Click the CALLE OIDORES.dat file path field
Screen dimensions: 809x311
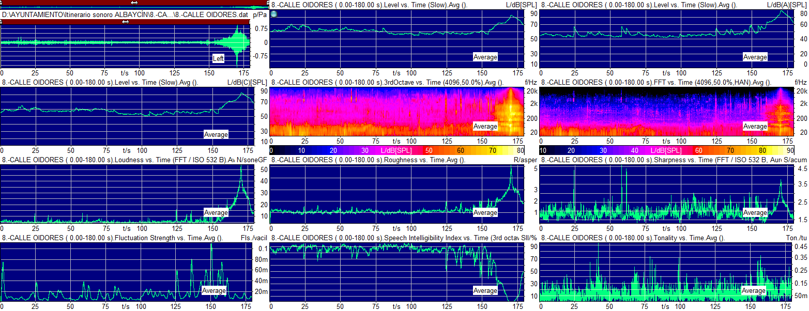tap(125, 14)
